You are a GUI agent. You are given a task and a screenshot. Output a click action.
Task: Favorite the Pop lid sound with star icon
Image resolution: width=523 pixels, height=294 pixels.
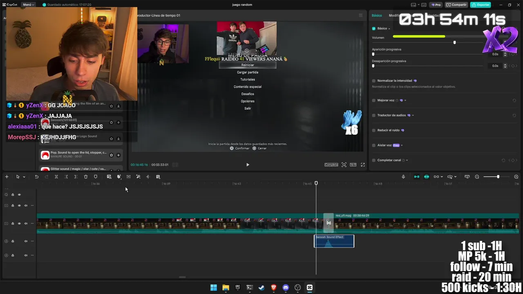click(x=111, y=155)
